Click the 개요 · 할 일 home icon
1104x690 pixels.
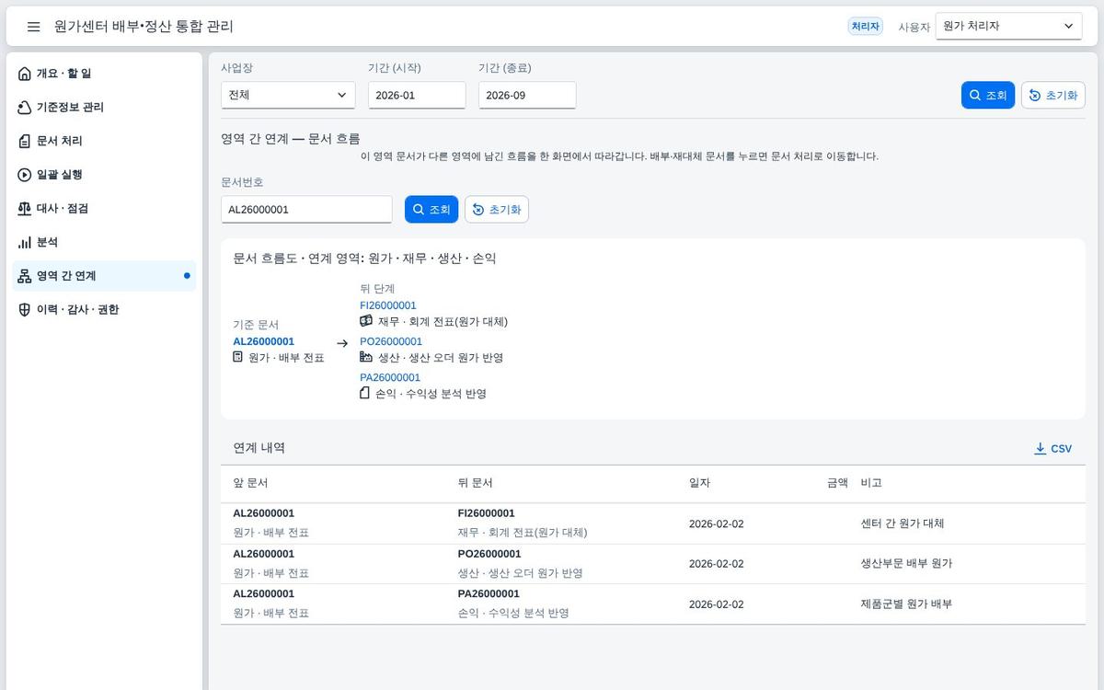(x=25, y=74)
